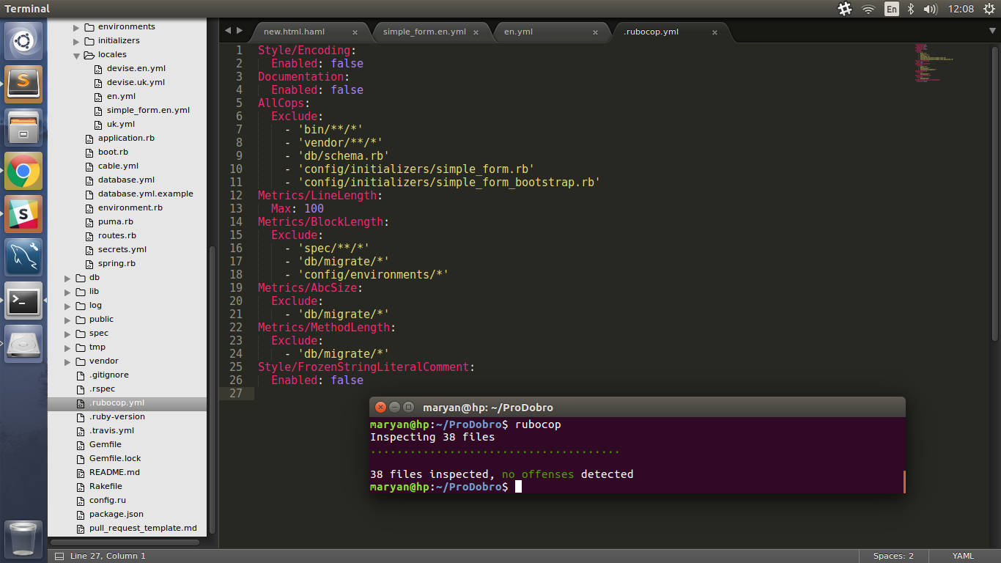
Task: Expand the public folder
Action: point(67,320)
